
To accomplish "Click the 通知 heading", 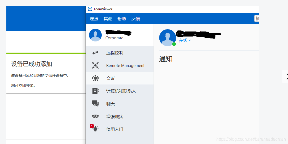I will coord(166,59).
